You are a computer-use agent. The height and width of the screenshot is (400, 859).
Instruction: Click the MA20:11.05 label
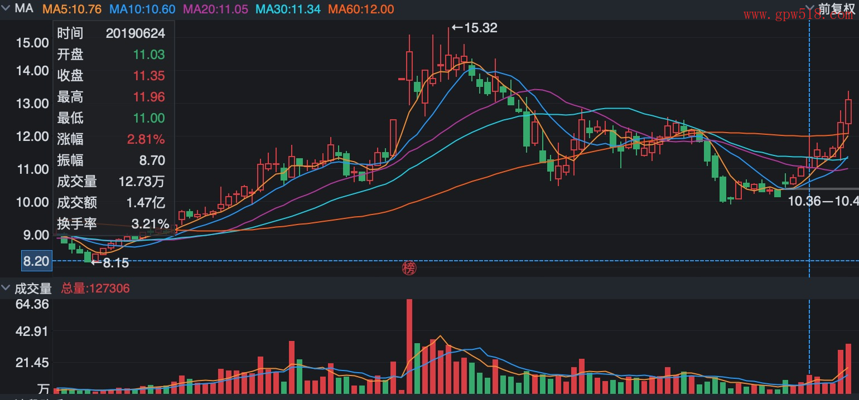(215, 9)
